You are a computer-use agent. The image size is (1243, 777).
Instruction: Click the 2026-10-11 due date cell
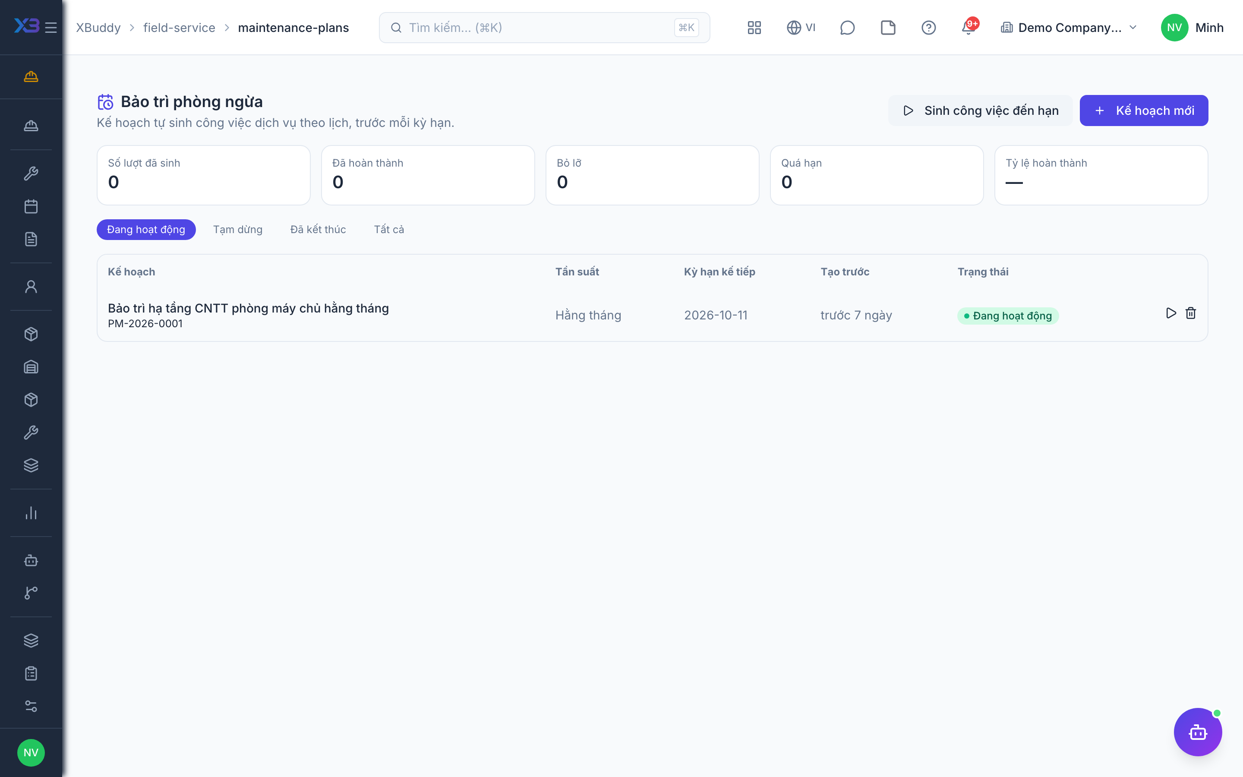tap(716, 315)
